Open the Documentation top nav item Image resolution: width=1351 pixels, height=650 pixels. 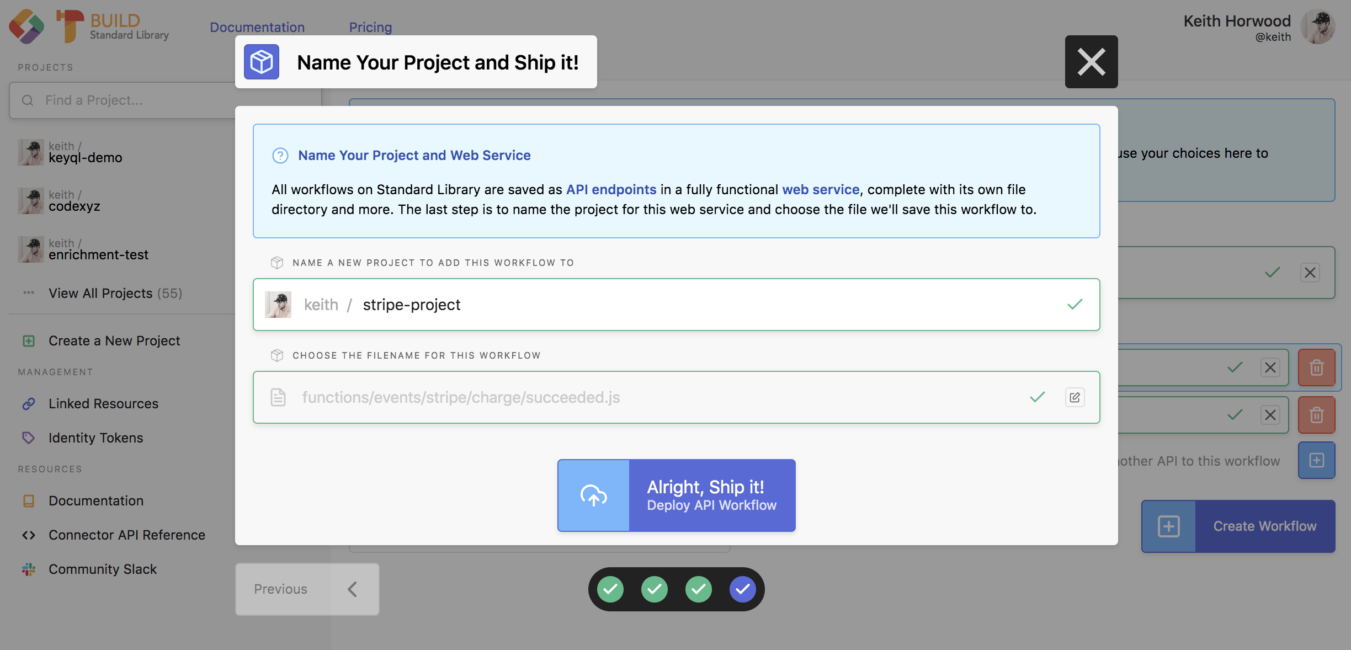(x=257, y=27)
